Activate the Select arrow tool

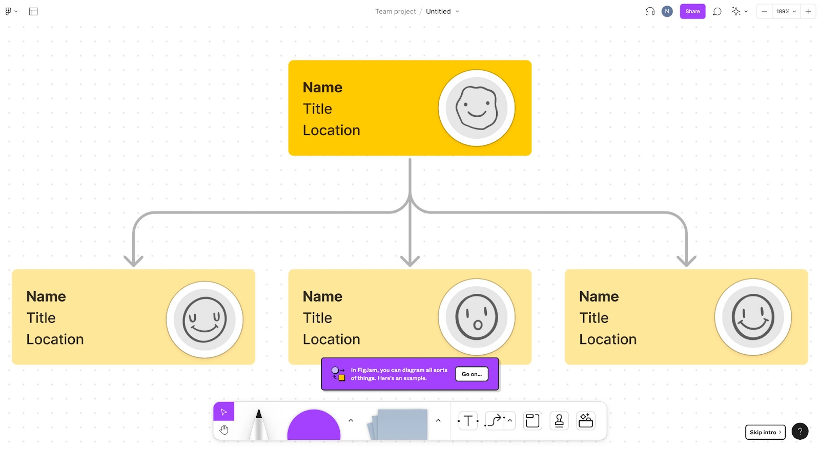pyautogui.click(x=223, y=412)
